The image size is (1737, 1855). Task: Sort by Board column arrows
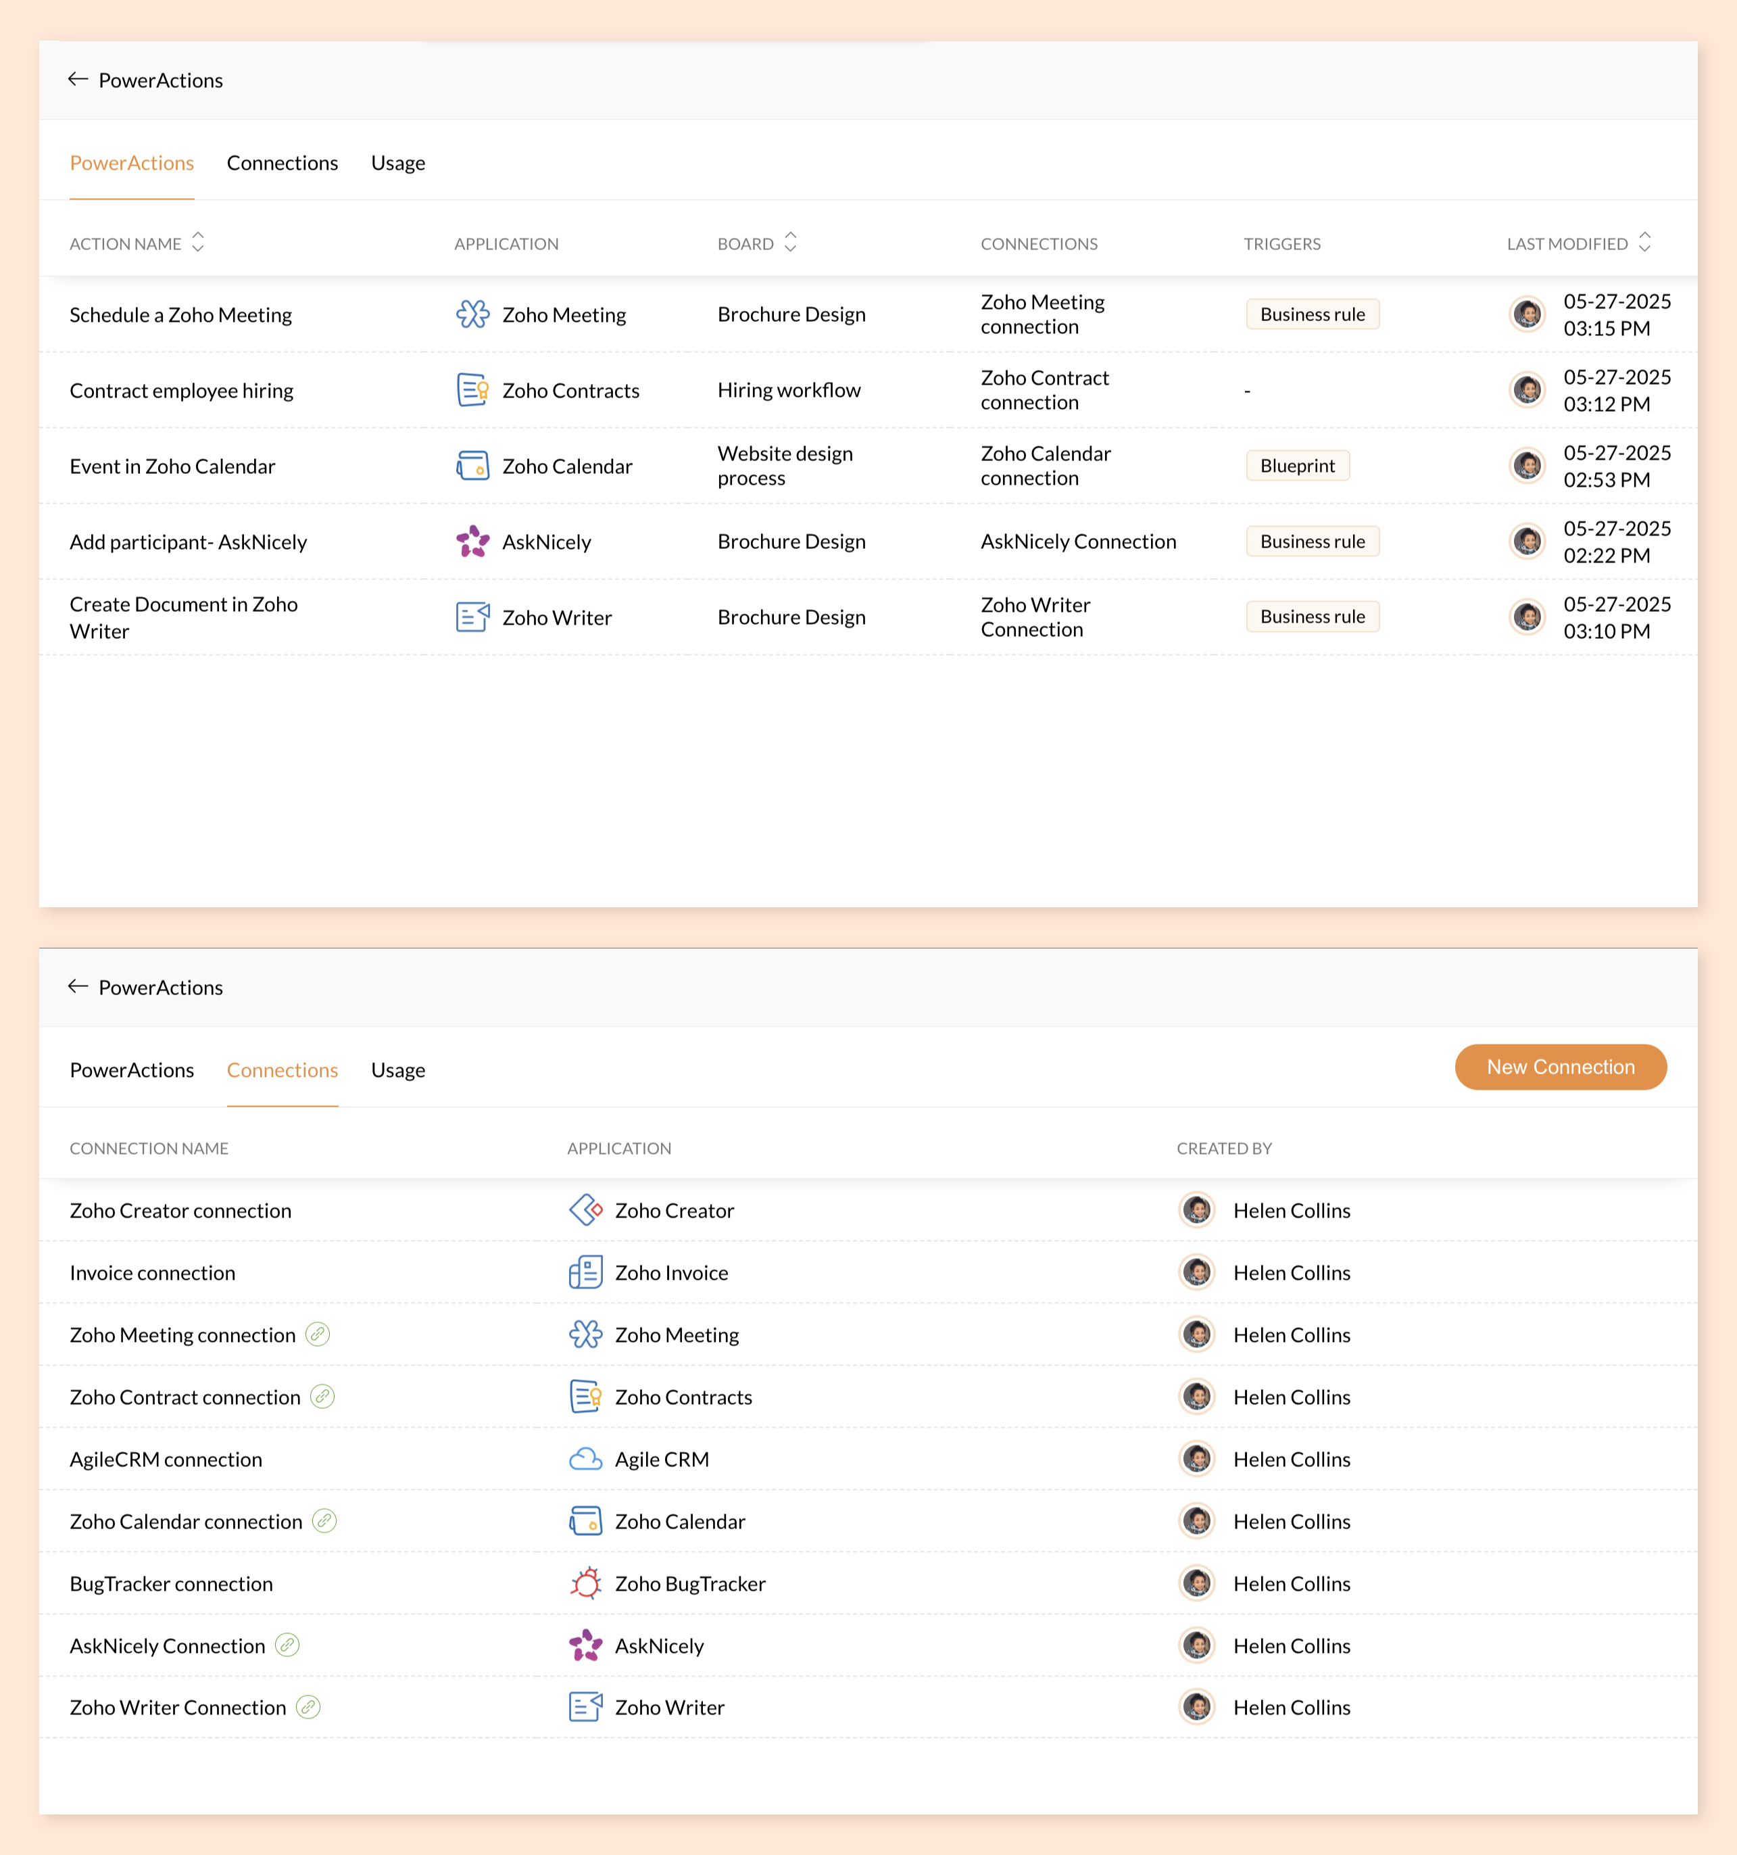(790, 243)
